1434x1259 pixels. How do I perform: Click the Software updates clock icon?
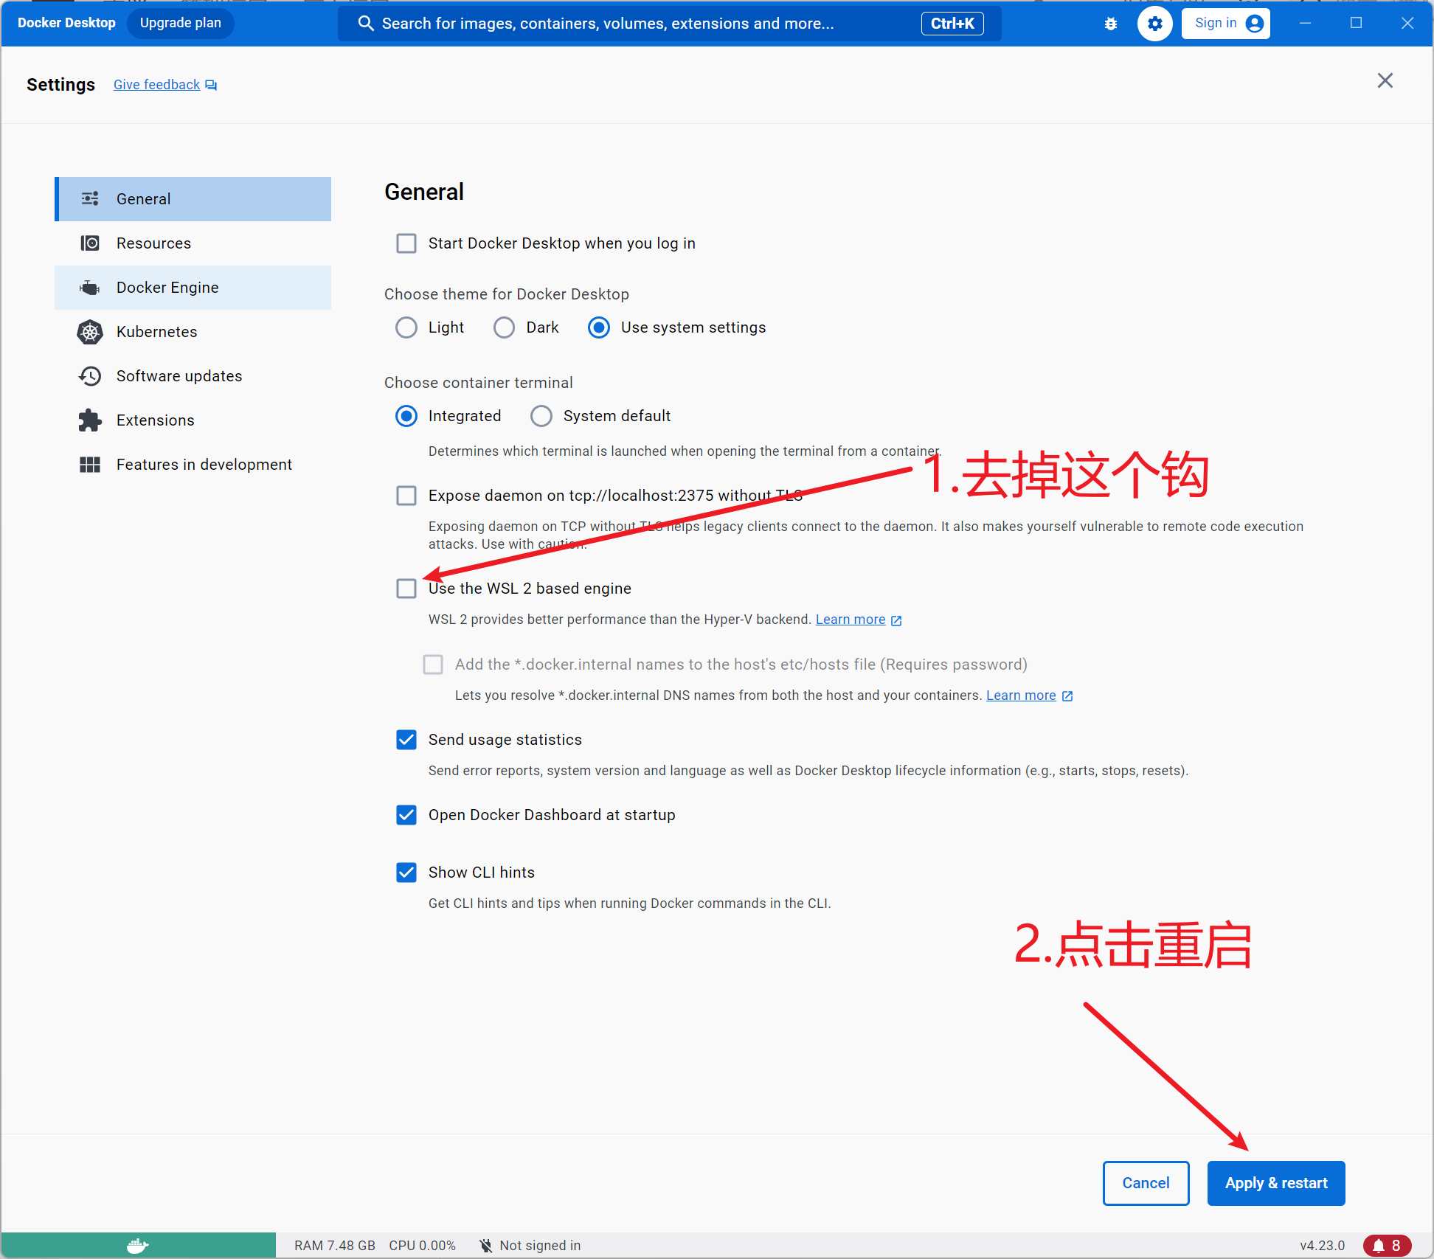90,376
